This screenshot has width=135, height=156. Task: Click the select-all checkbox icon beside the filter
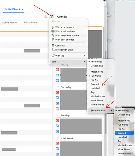[x=46, y=17]
